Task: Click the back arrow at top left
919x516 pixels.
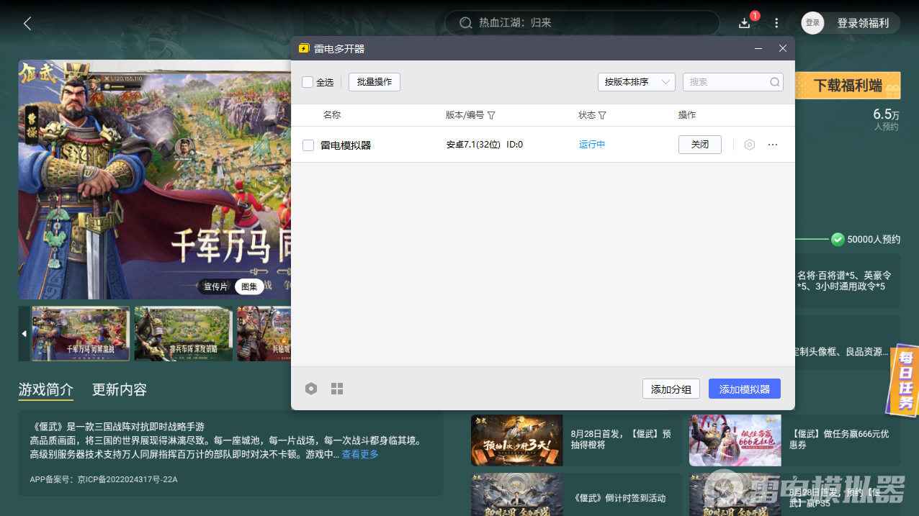Action: point(27,23)
